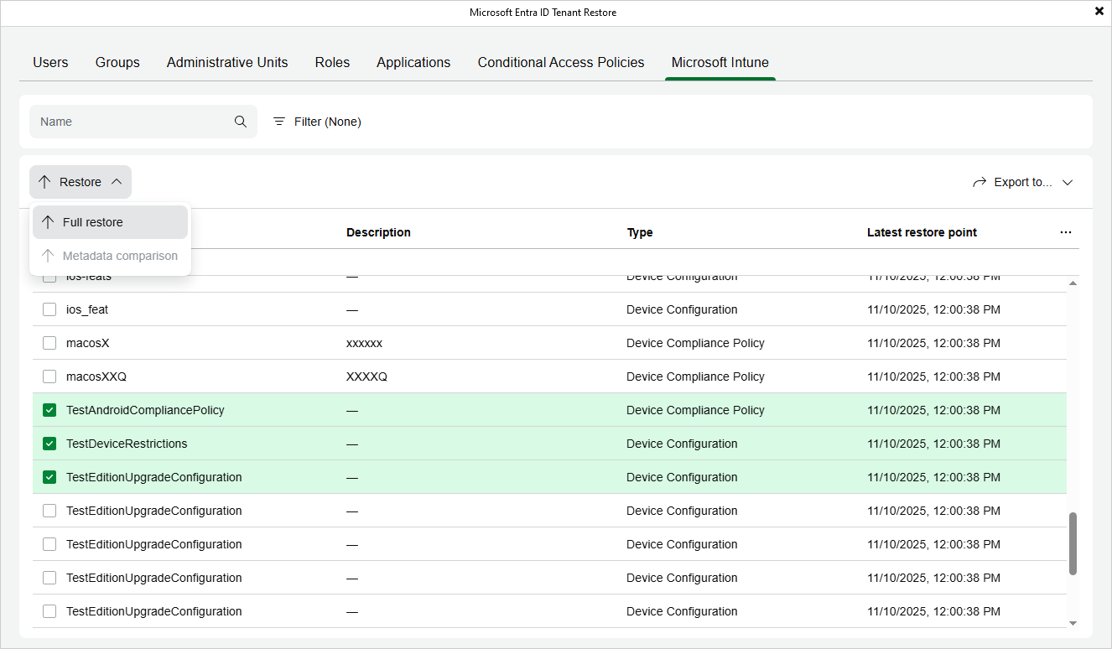
Task: Switch to the Conditional Access Policies tab
Action: tap(561, 62)
